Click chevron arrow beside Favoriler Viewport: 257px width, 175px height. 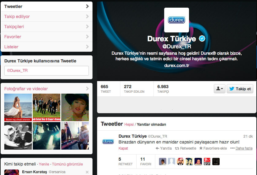pos(87,36)
